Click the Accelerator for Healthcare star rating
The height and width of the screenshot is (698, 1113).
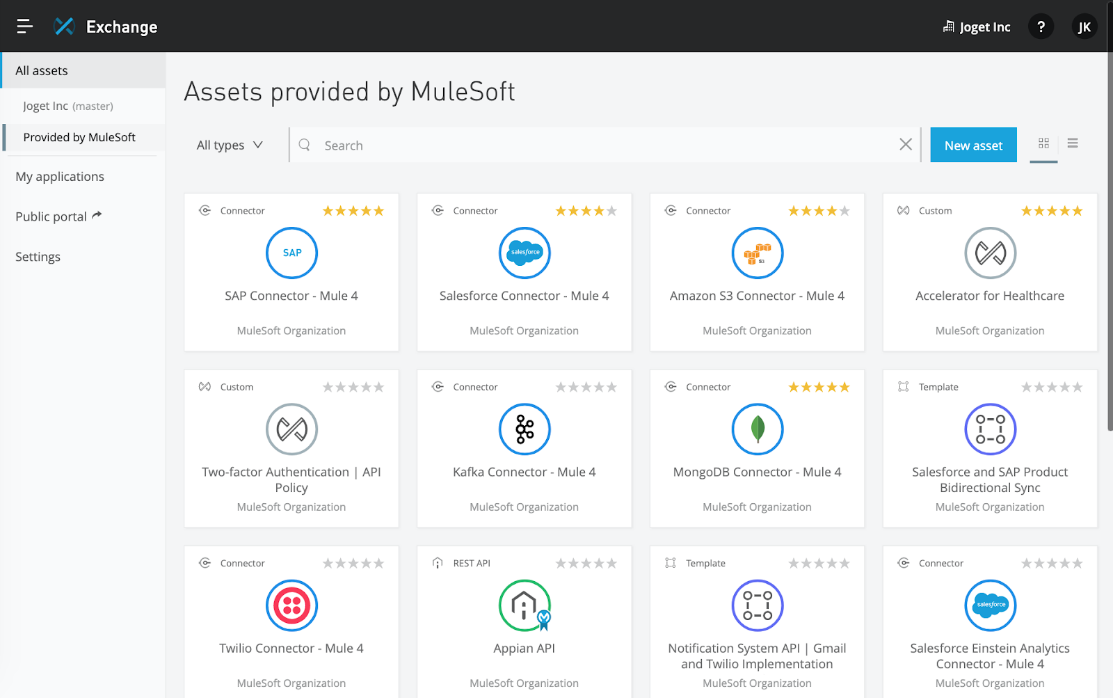(x=1052, y=211)
